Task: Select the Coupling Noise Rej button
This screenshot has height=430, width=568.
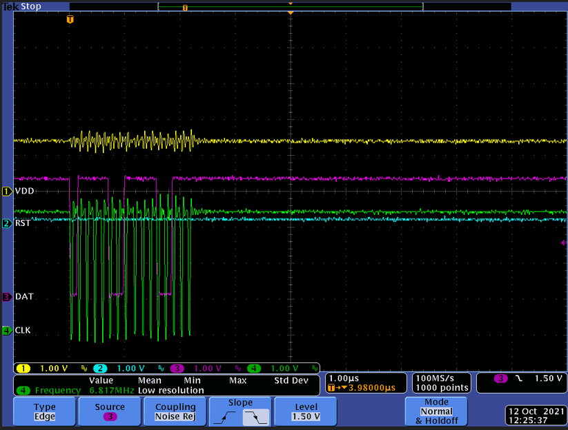Action: click(175, 411)
